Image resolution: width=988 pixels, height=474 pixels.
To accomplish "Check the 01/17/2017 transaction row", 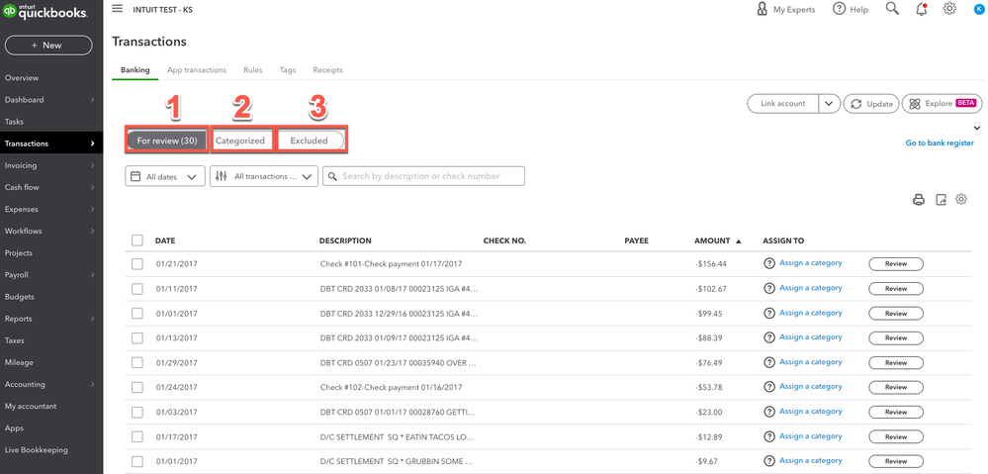I will click(x=137, y=436).
